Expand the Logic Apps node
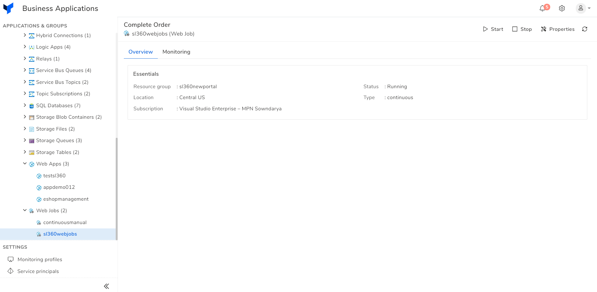The height and width of the screenshot is (292, 597). (x=25, y=47)
